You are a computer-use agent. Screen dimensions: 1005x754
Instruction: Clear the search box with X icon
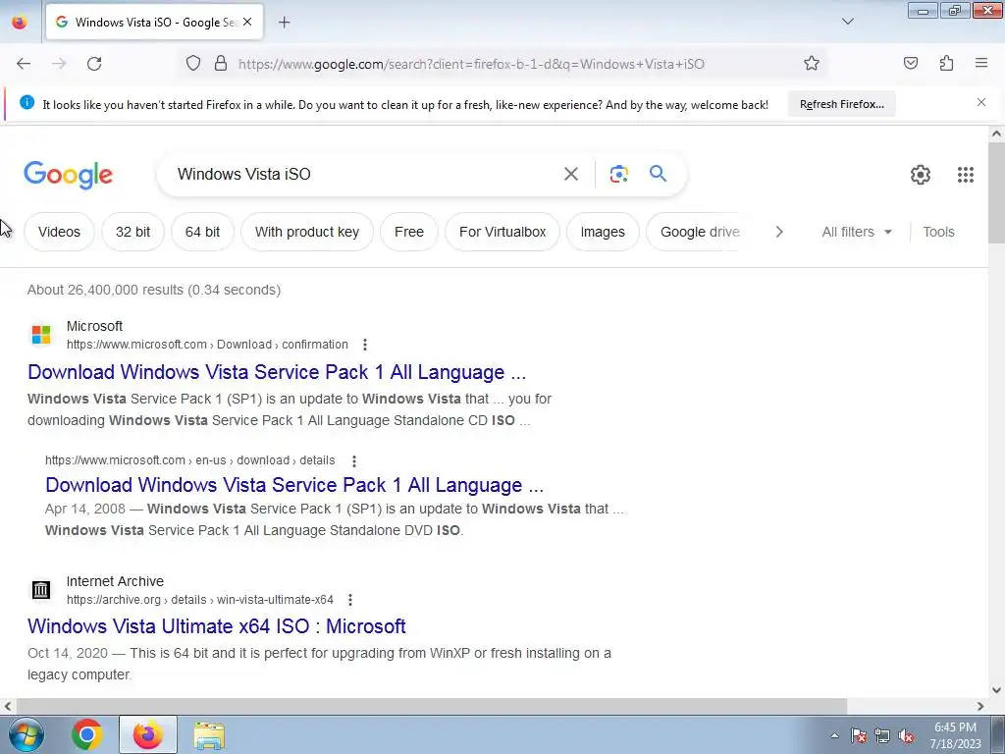pyautogui.click(x=570, y=174)
